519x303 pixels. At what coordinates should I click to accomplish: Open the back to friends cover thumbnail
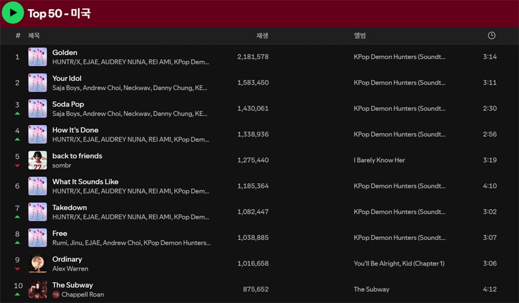click(38, 160)
